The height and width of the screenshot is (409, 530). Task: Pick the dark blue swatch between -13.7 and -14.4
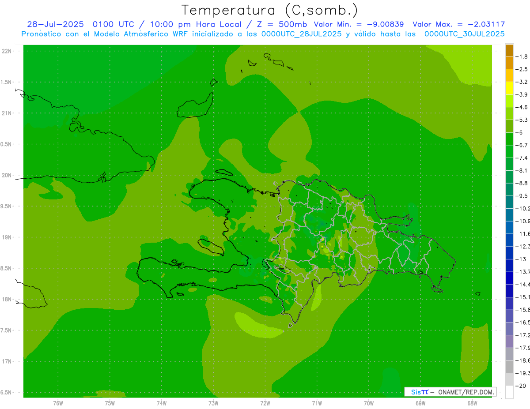click(x=509, y=278)
